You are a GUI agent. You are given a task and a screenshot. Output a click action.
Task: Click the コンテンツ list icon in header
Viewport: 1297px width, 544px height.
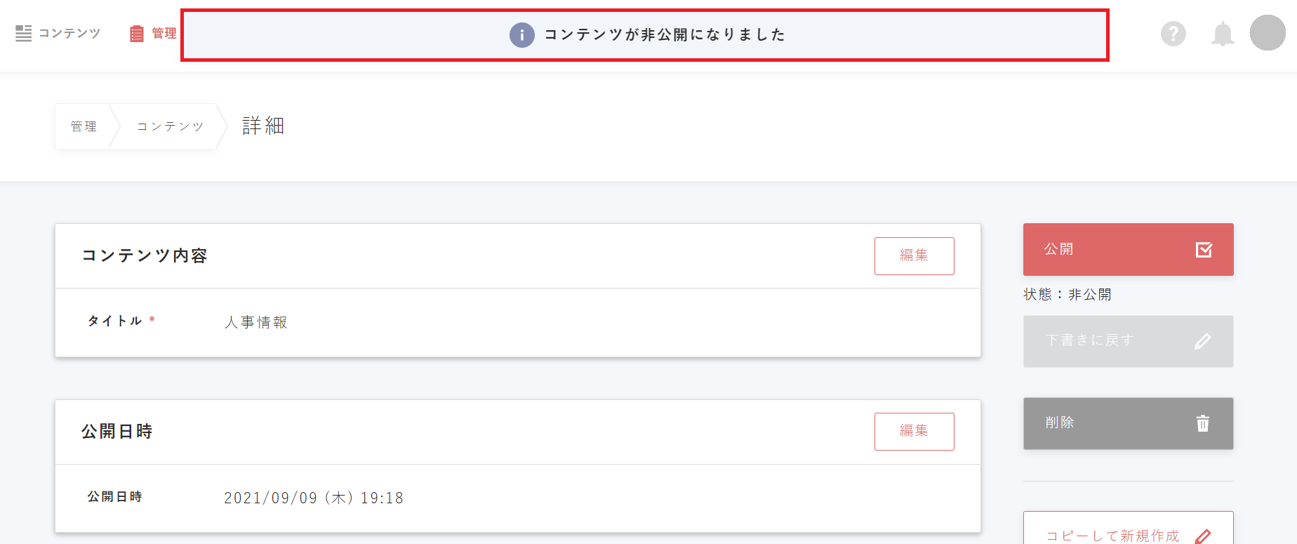pos(24,33)
